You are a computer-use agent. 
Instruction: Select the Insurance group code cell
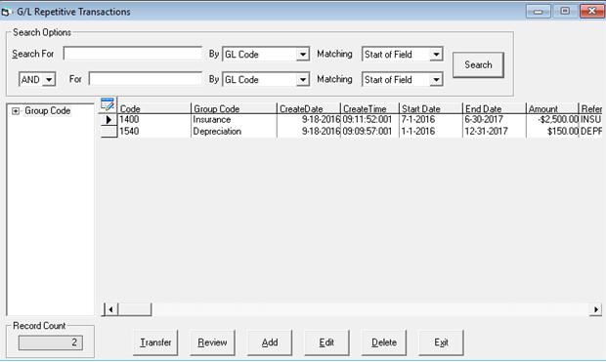[234, 120]
